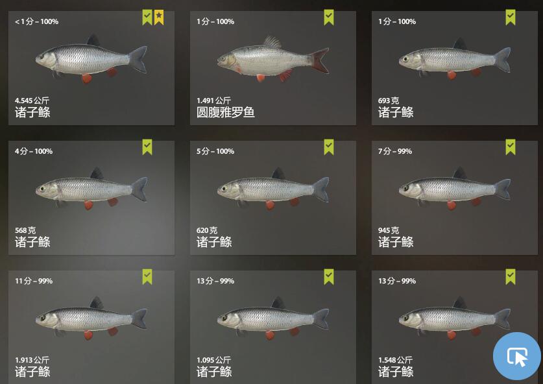The image size is (543, 384).
Task: Click checkmark ribbon on the 1.095 公斤 card
Action: tap(329, 277)
